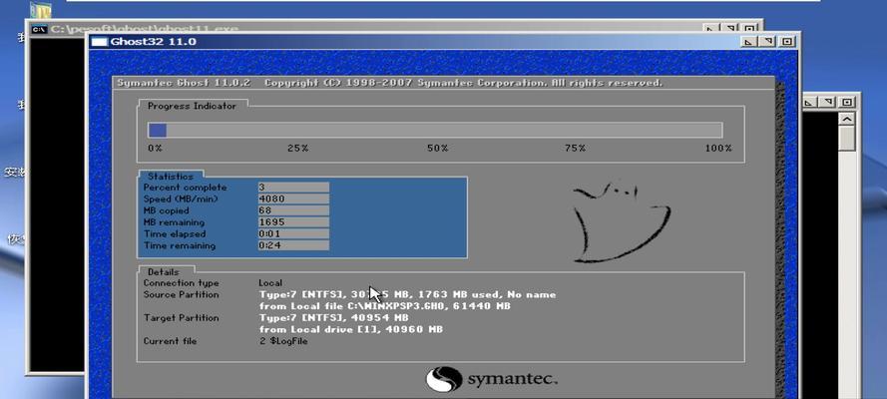This screenshot has height=399, width=887.
Task: Click the '75%' progress scale label
Action: tap(575, 148)
